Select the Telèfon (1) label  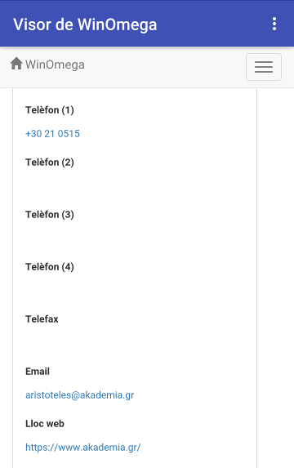click(50, 110)
